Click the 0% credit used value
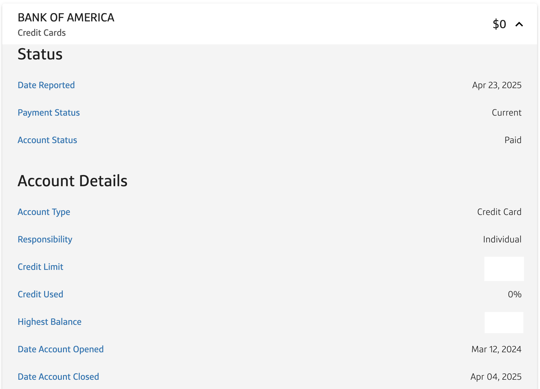 [x=514, y=294]
